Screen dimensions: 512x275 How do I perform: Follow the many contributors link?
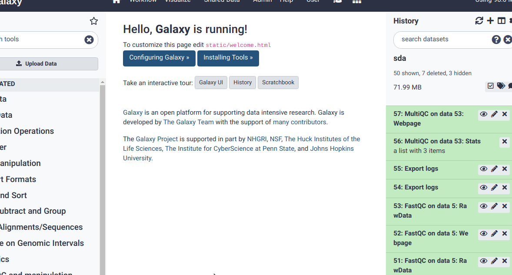pos(299,122)
